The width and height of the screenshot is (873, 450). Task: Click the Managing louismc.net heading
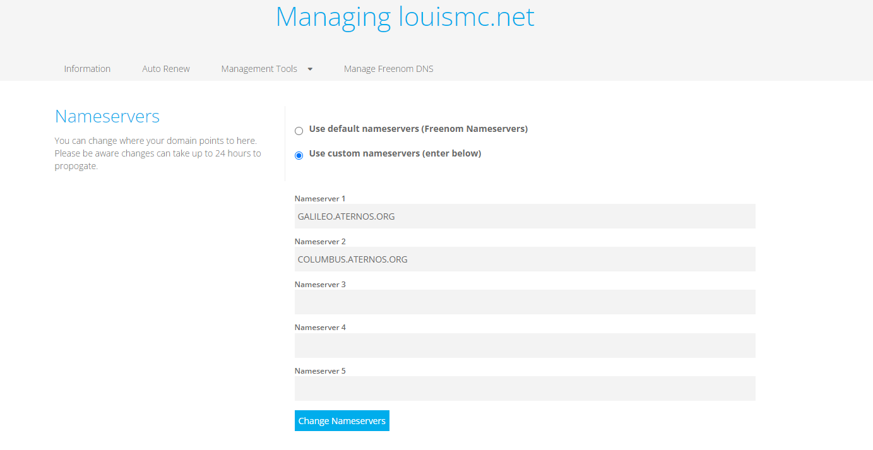405,16
